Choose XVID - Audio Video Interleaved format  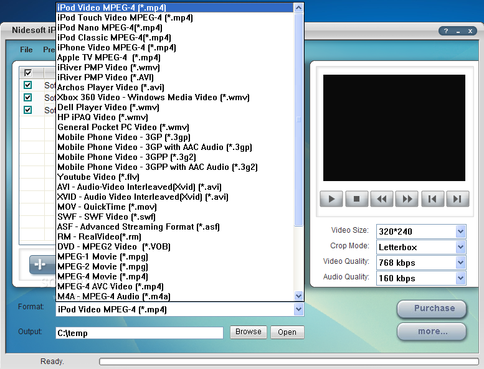pyautogui.click(x=175, y=197)
